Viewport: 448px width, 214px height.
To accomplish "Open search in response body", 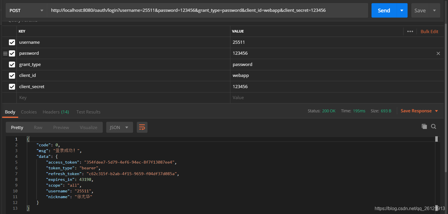I will (434, 126).
